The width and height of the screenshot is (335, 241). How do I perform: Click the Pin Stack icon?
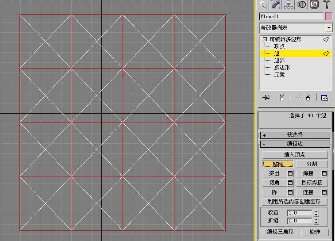(266, 98)
